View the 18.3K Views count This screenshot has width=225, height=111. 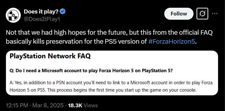click(x=83, y=106)
